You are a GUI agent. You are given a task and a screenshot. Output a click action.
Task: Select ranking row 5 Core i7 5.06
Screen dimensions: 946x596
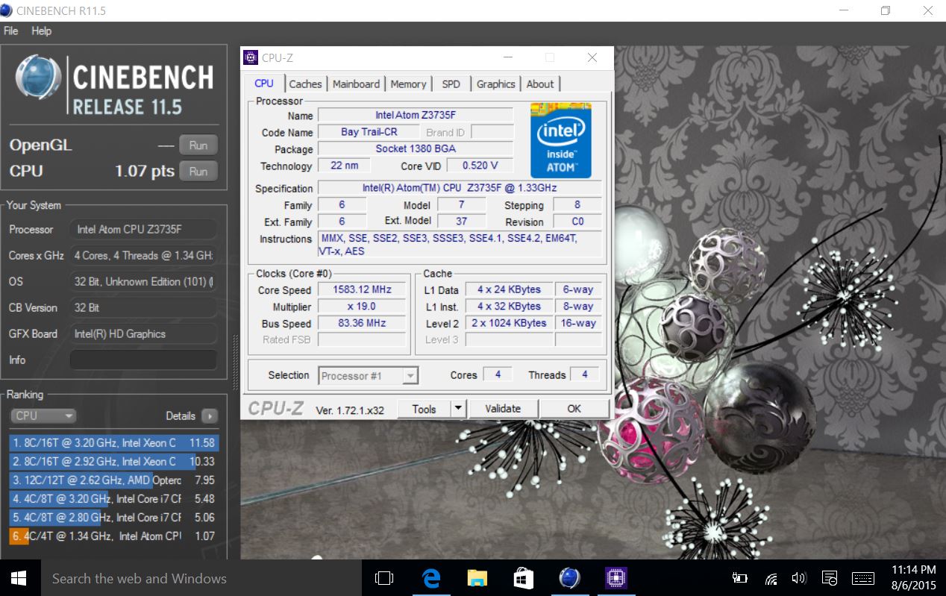coord(115,517)
